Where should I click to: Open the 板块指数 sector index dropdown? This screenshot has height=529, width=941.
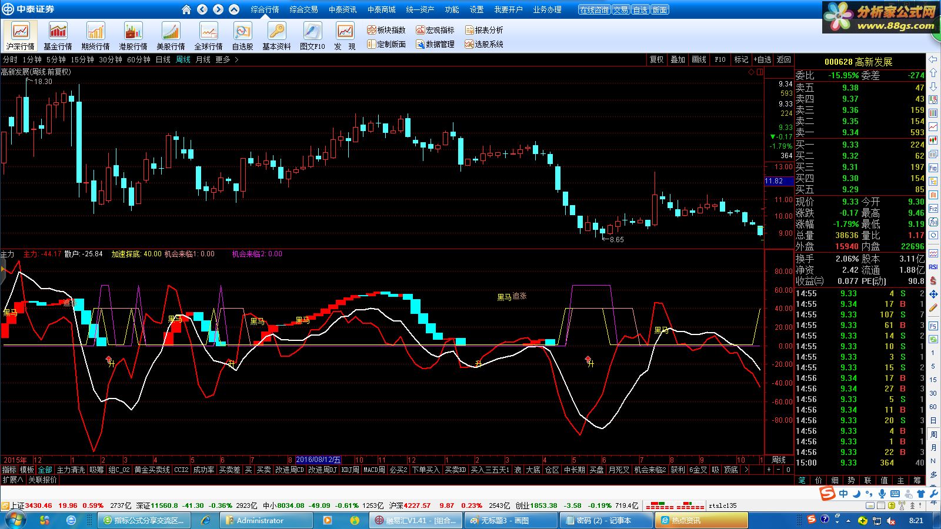[x=386, y=30]
